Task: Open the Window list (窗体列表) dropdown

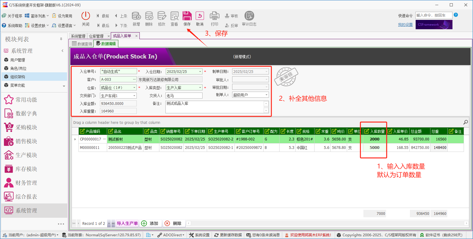Action: coord(37,16)
